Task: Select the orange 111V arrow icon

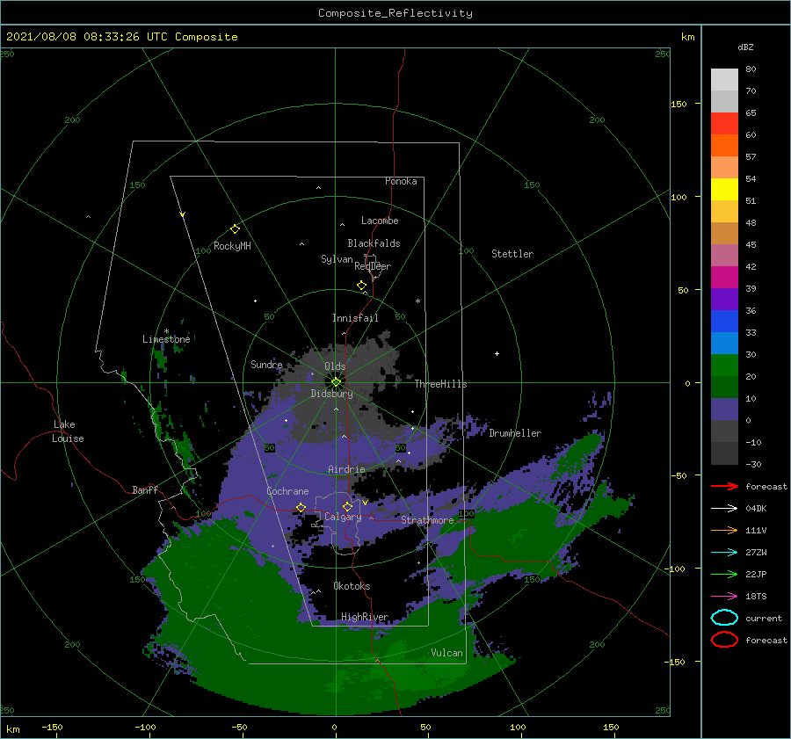Action: (x=724, y=530)
